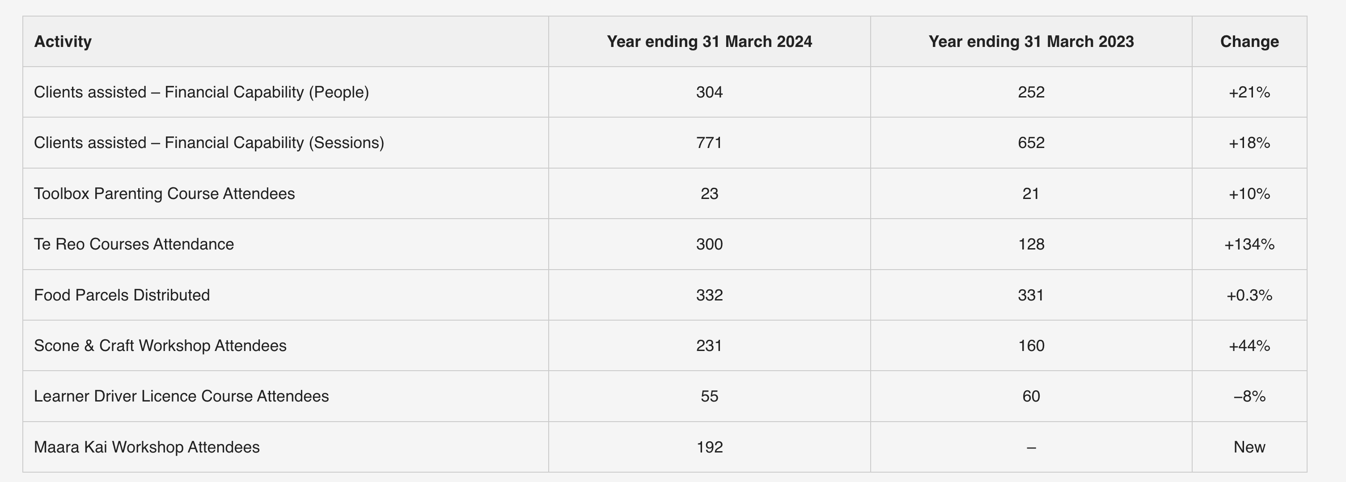Select Clients assisted Financial Capability (People) row label

(201, 93)
